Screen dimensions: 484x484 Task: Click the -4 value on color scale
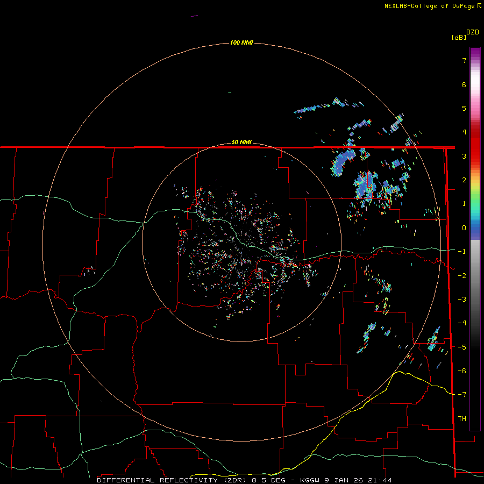(462, 323)
